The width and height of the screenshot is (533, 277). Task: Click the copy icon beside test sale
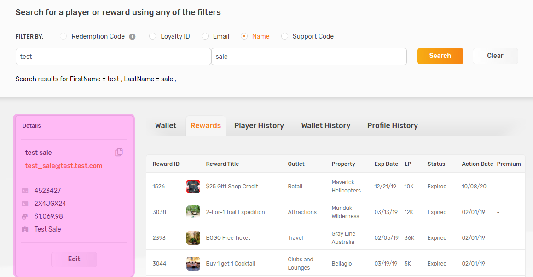click(119, 152)
